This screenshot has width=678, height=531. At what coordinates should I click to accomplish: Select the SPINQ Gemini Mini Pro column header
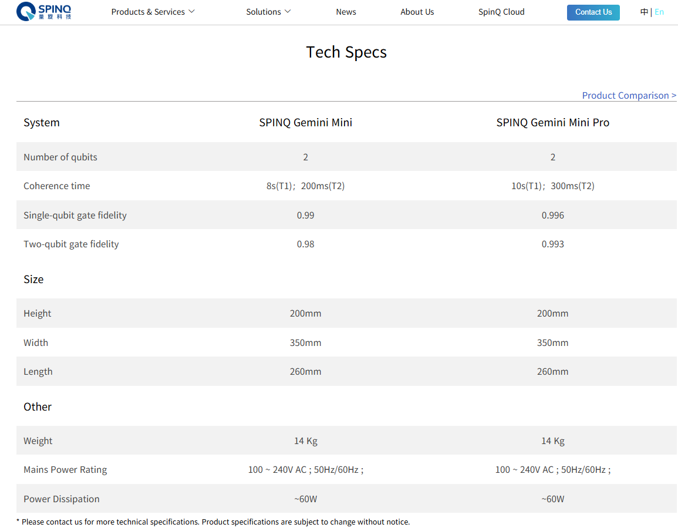pyautogui.click(x=552, y=123)
